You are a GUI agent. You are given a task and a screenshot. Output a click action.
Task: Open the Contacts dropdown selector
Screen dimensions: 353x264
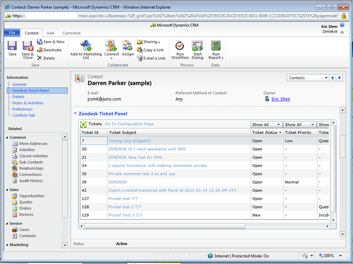(326, 78)
